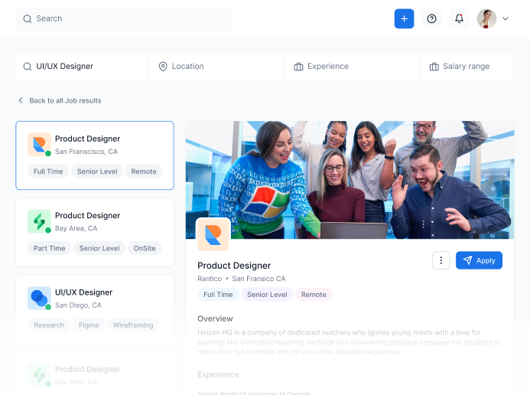Click the Full Time tag in job details
530x395 pixels.
click(x=218, y=295)
